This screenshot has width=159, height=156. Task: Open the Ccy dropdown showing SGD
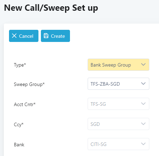pyautogui.click(x=118, y=124)
